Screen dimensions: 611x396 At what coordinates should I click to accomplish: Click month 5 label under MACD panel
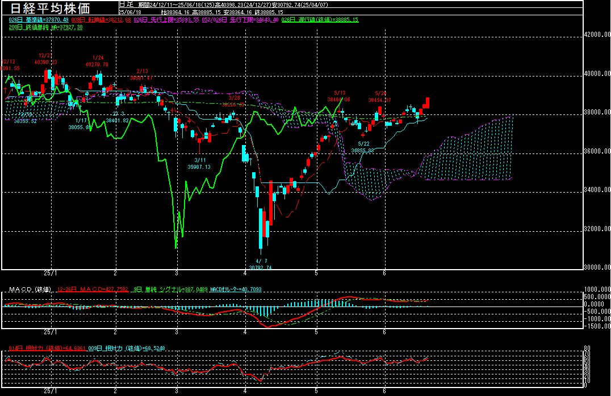point(316,333)
